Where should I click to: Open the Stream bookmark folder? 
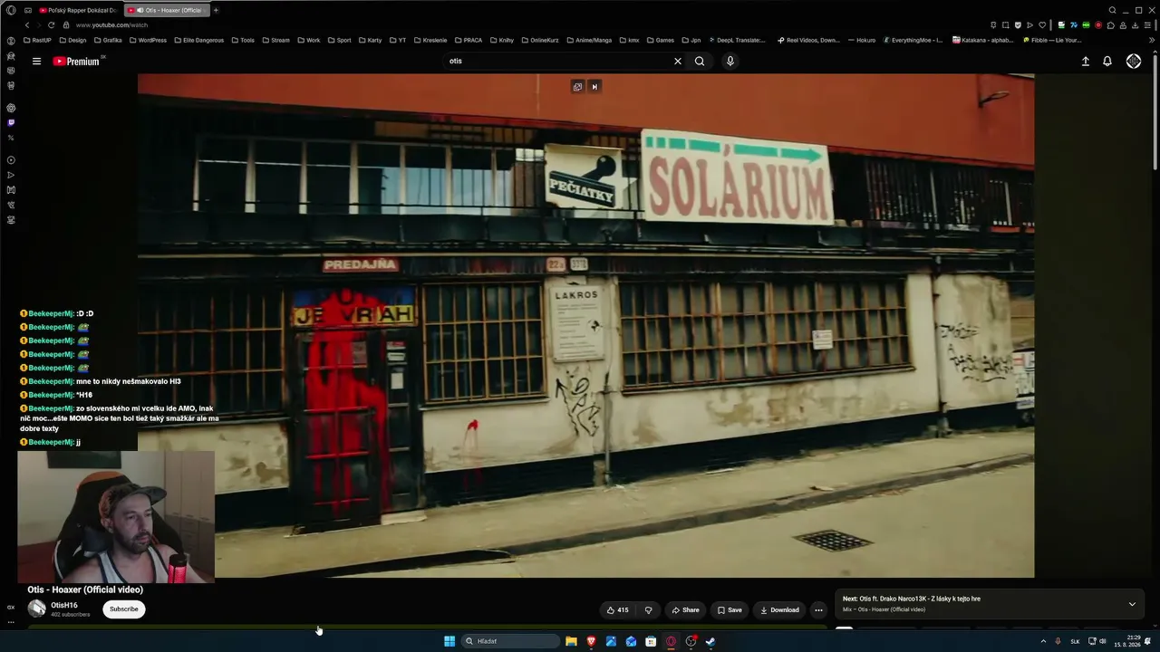[275, 41]
